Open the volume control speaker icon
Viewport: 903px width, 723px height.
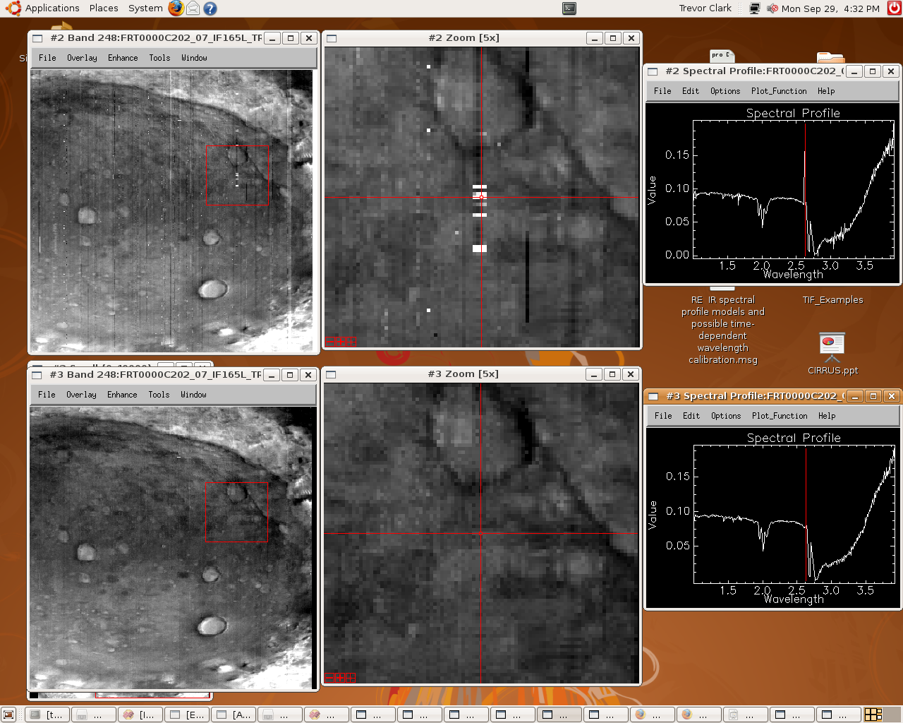(772, 8)
